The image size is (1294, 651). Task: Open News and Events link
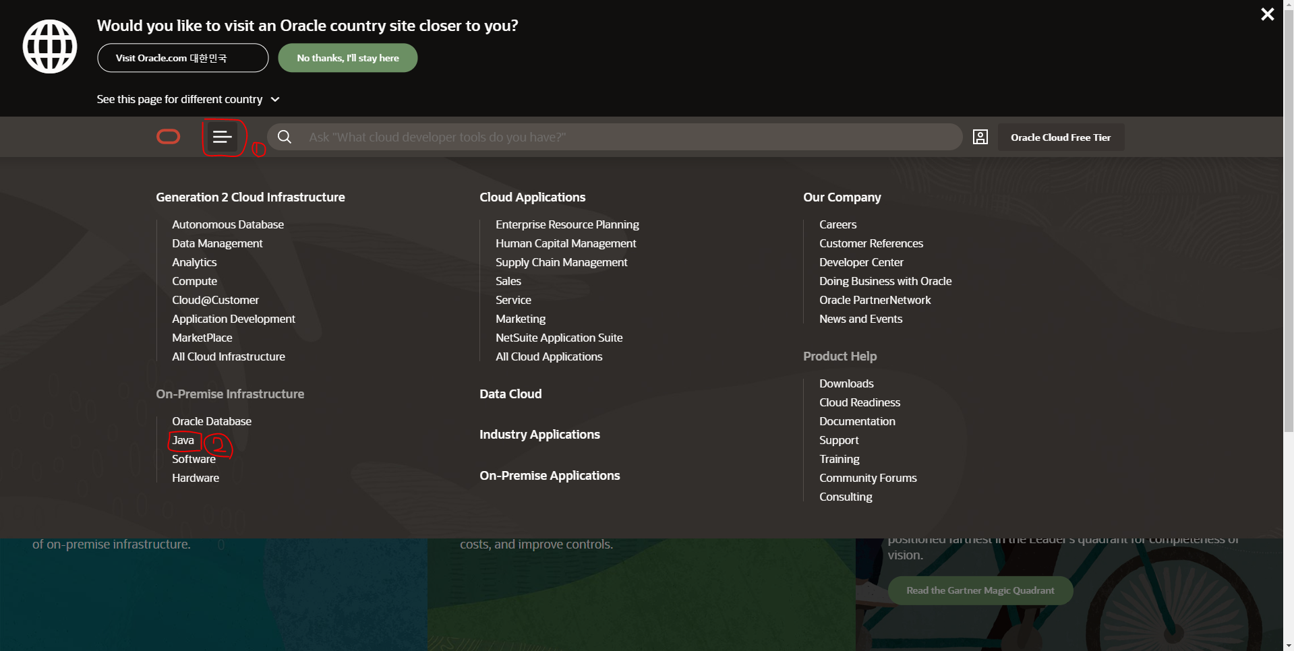point(860,319)
